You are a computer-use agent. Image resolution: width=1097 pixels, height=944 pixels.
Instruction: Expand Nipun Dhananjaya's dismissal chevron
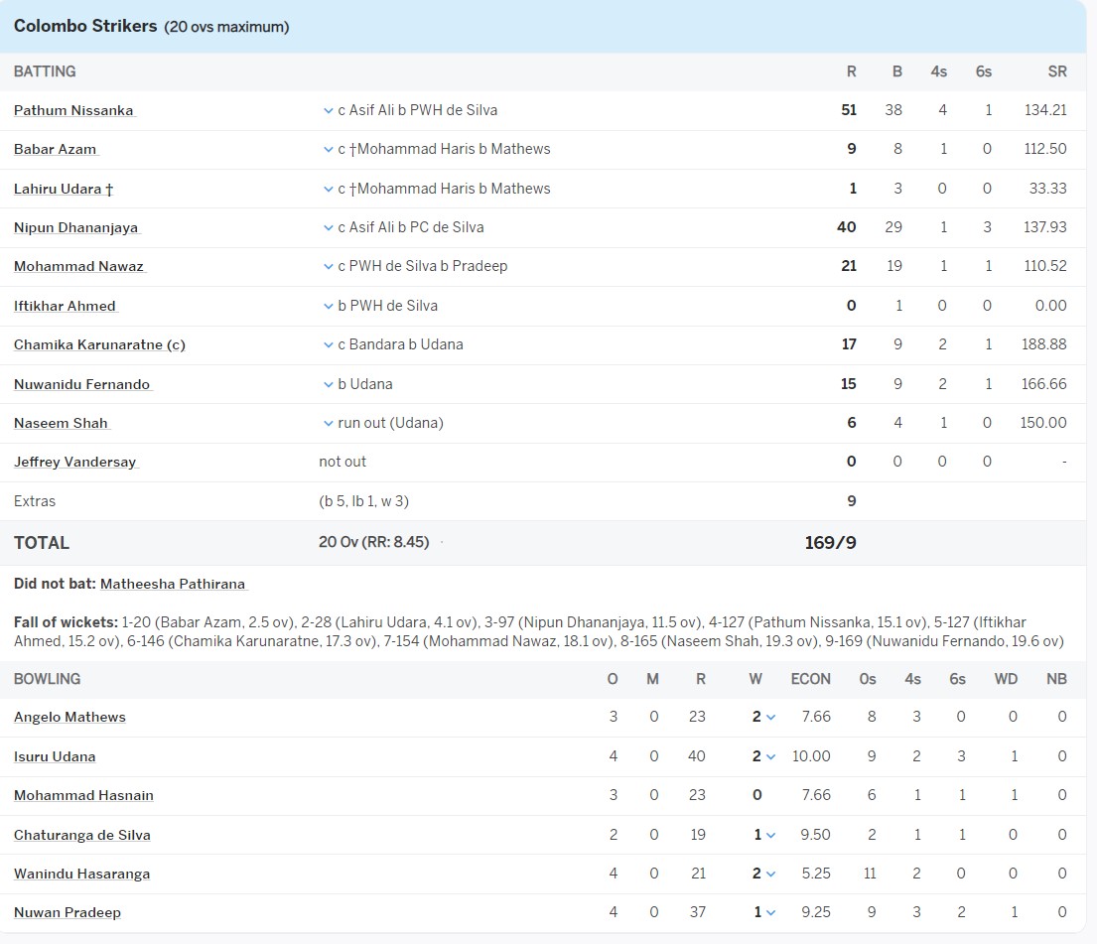328,228
